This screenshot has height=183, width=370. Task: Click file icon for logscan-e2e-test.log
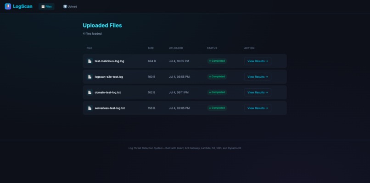tap(90, 77)
